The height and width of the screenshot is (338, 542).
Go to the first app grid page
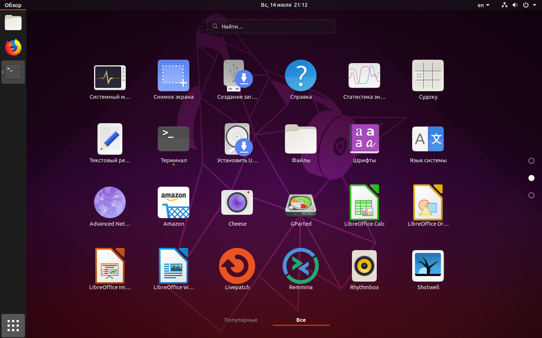tap(531, 161)
